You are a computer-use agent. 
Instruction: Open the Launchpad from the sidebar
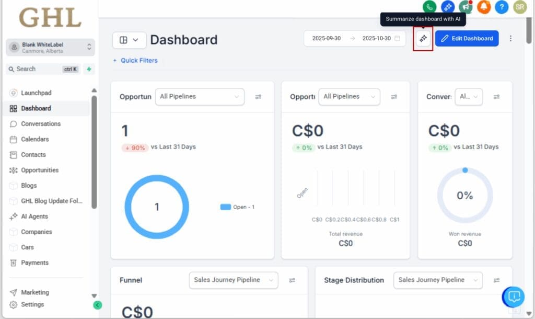36,93
